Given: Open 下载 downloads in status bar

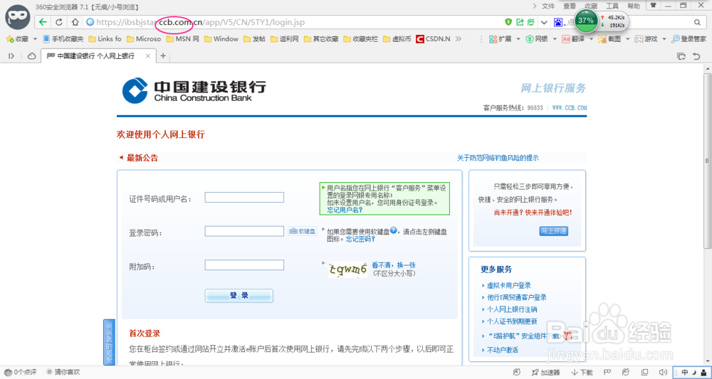Looking at the screenshot, I should (x=582, y=372).
